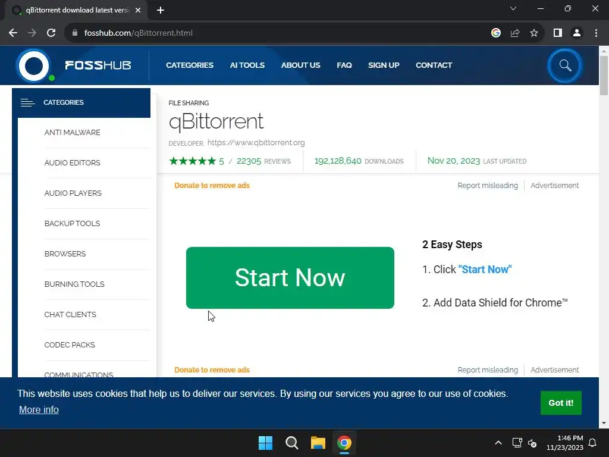
Task: Open the More info cookie link
Action: pos(39,409)
